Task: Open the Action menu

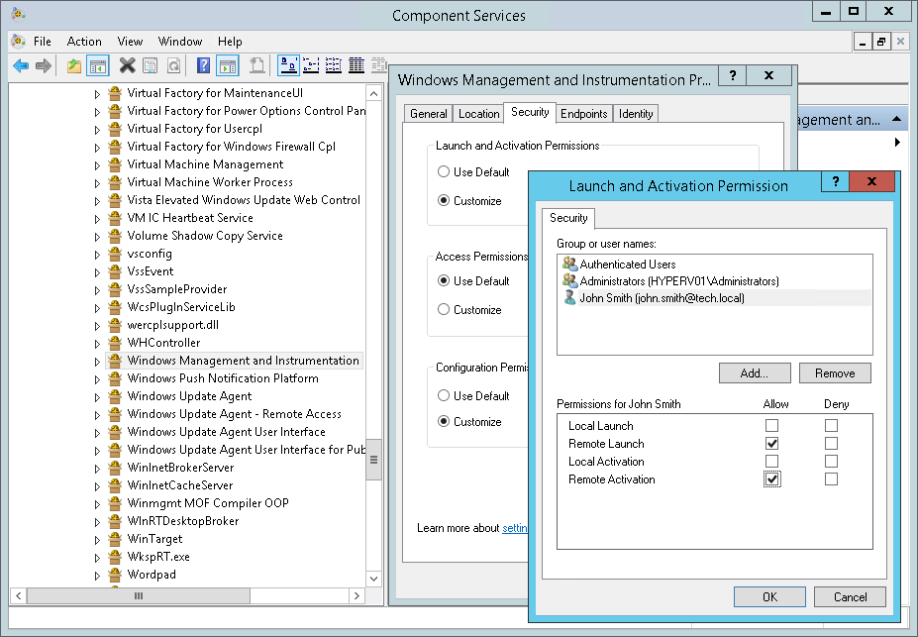Action: (x=84, y=42)
